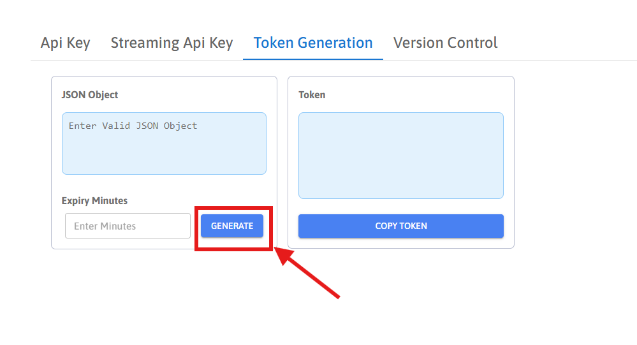Open the Streaming Api Key tab
This screenshot has width=637, height=345.
tap(172, 43)
